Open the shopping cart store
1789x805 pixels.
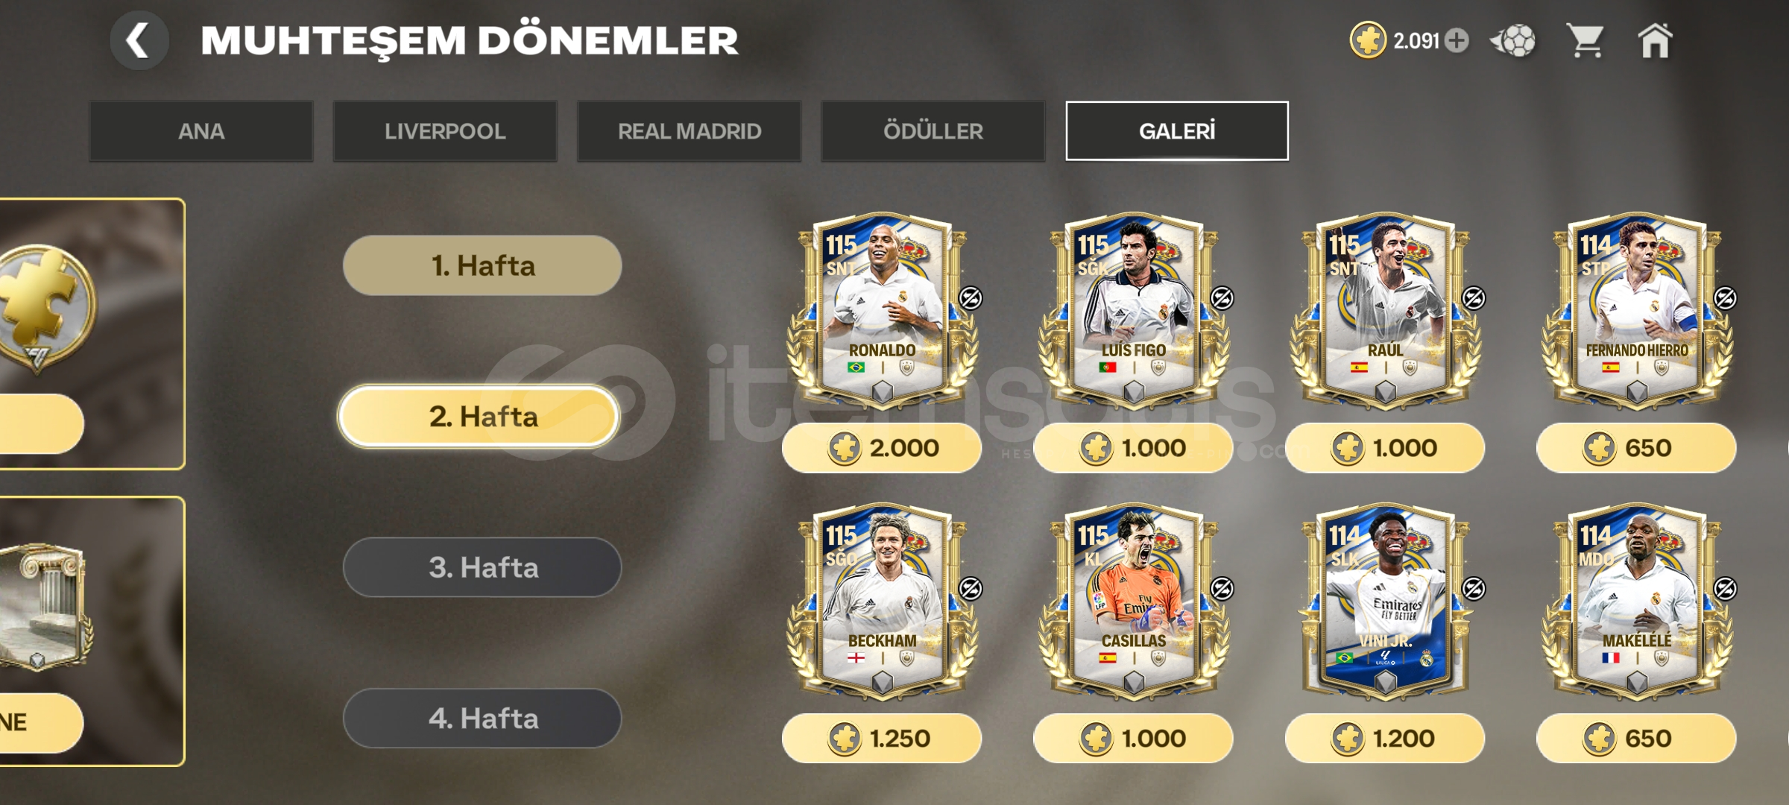(x=1586, y=40)
